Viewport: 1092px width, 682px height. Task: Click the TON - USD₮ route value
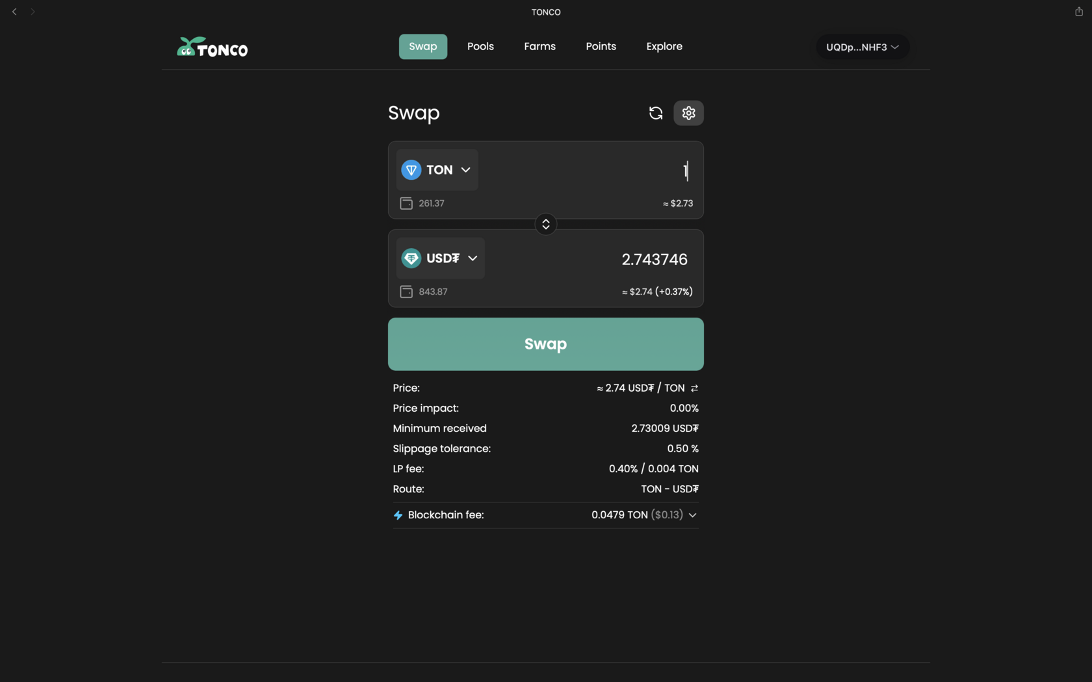coord(670,489)
